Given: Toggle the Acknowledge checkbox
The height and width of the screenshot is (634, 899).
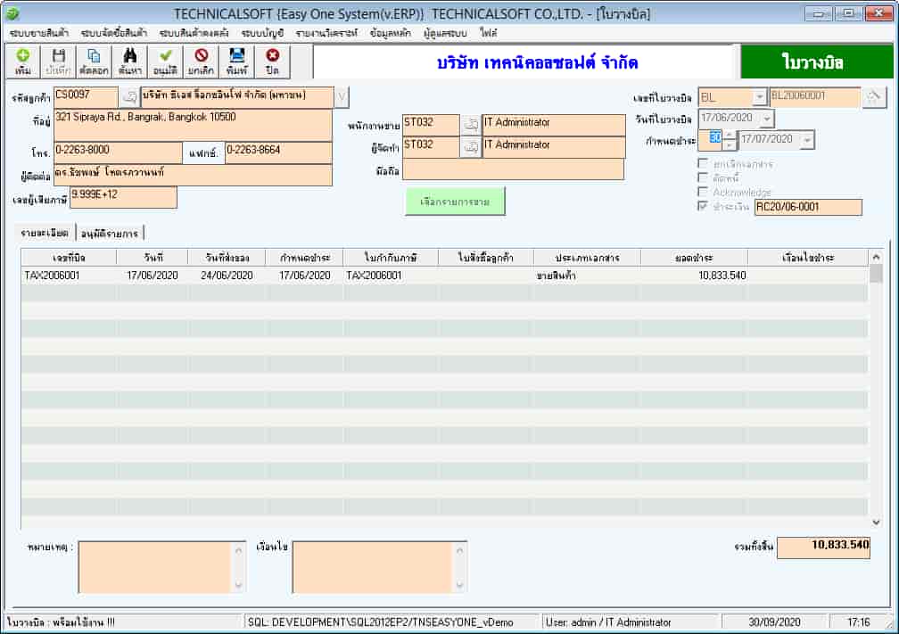Looking at the screenshot, I should (x=703, y=192).
